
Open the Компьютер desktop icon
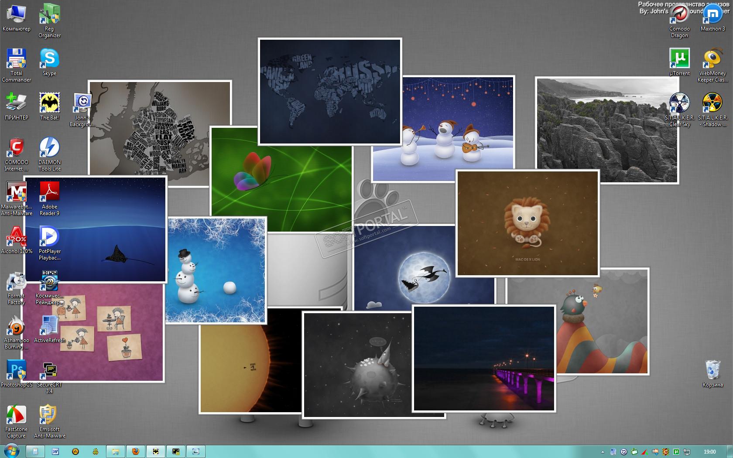click(17, 17)
